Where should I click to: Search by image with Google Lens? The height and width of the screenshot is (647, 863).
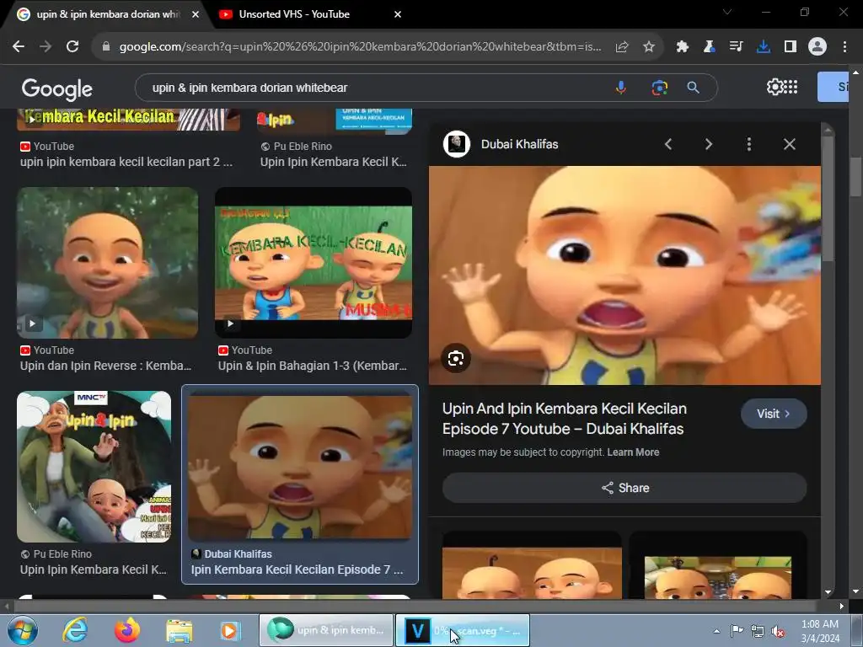click(x=659, y=88)
